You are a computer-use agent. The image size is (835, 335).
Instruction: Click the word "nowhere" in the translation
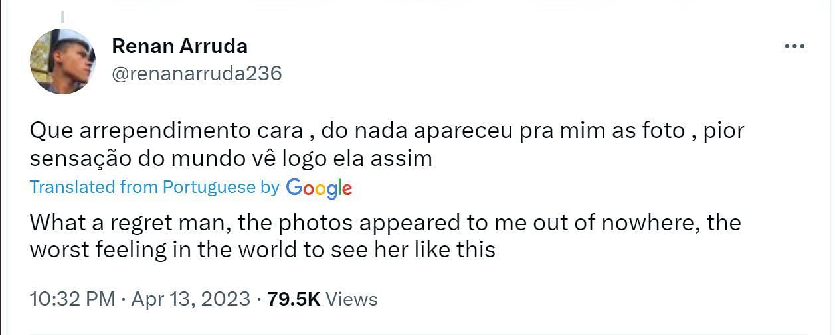pos(648,222)
